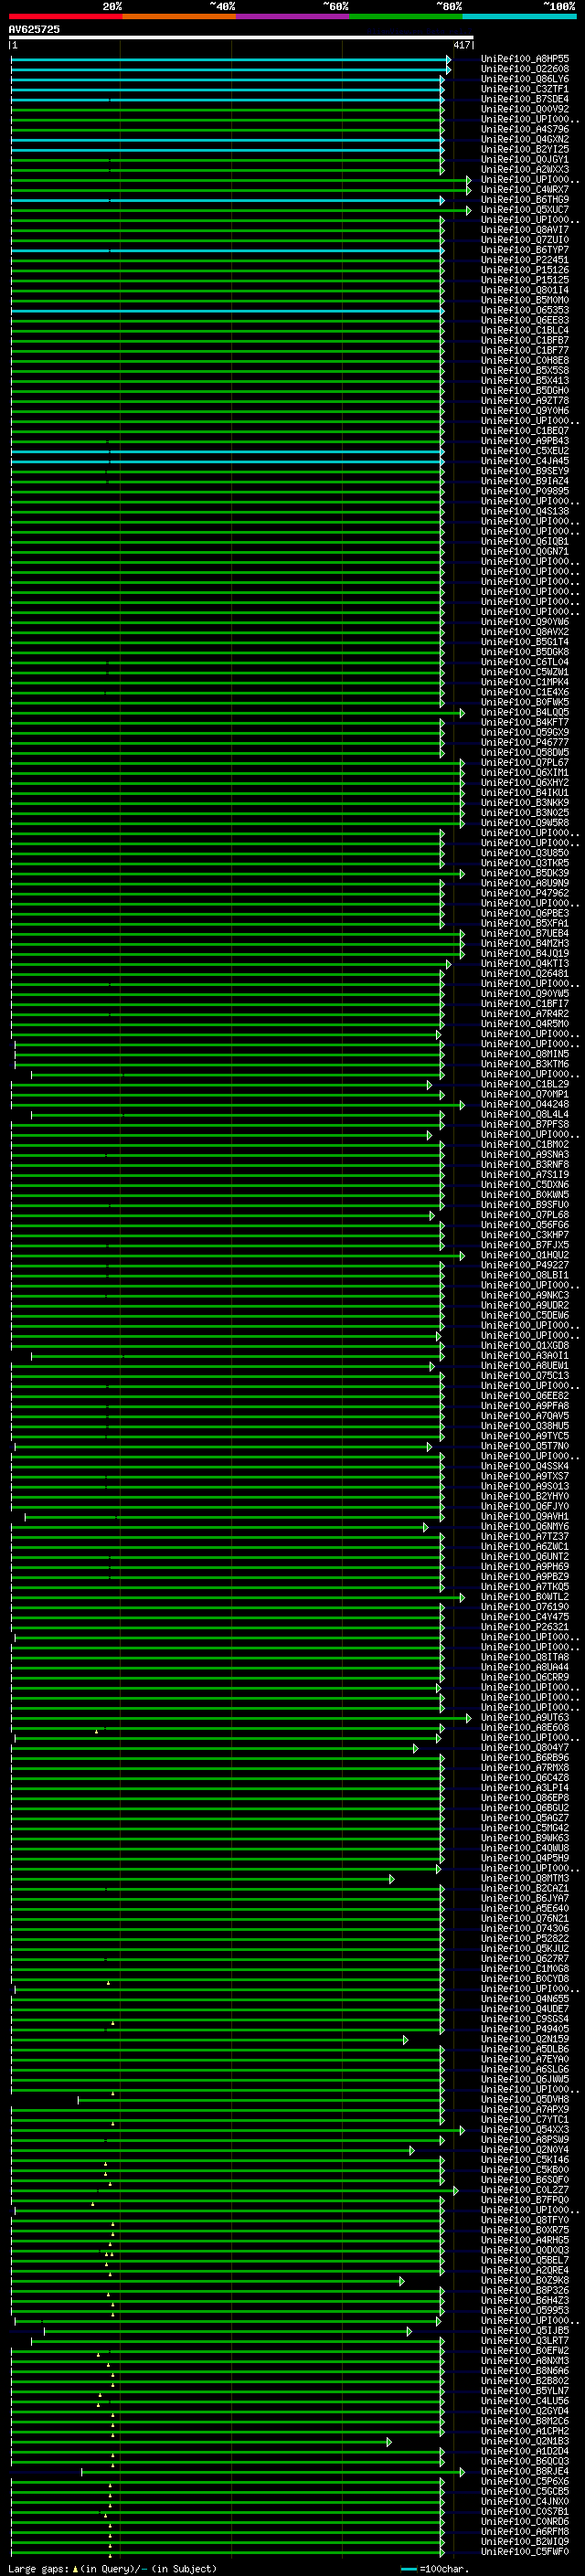This screenshot has height=2576, width=585.
Task: Select label UniRef100_C1BFB7
Action: tap(525, 341)
